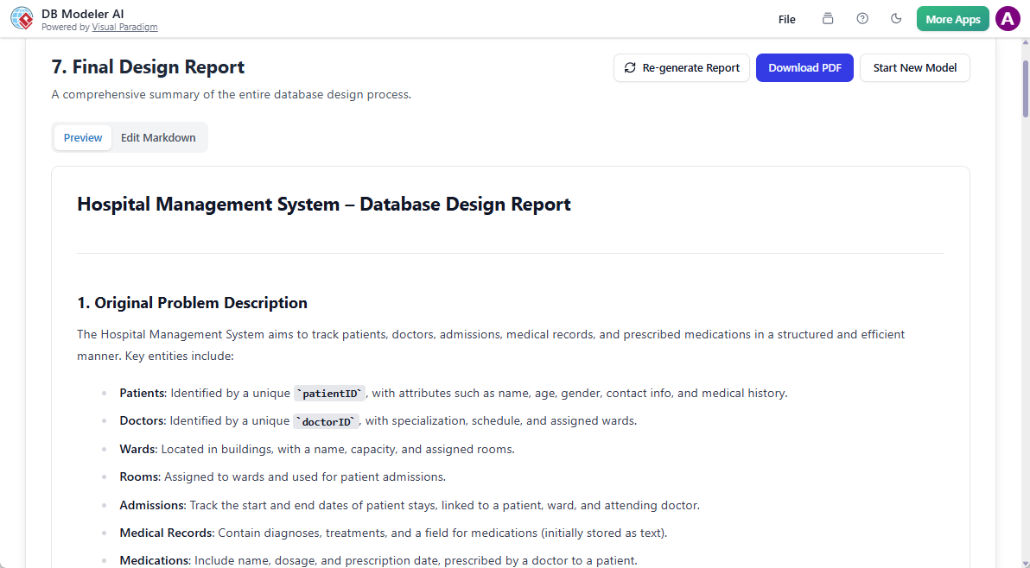The height and width of the screenshot is (568, 1030).
Task: Click the refresh icon on Re-generate Report
Action: coord(630,67)
